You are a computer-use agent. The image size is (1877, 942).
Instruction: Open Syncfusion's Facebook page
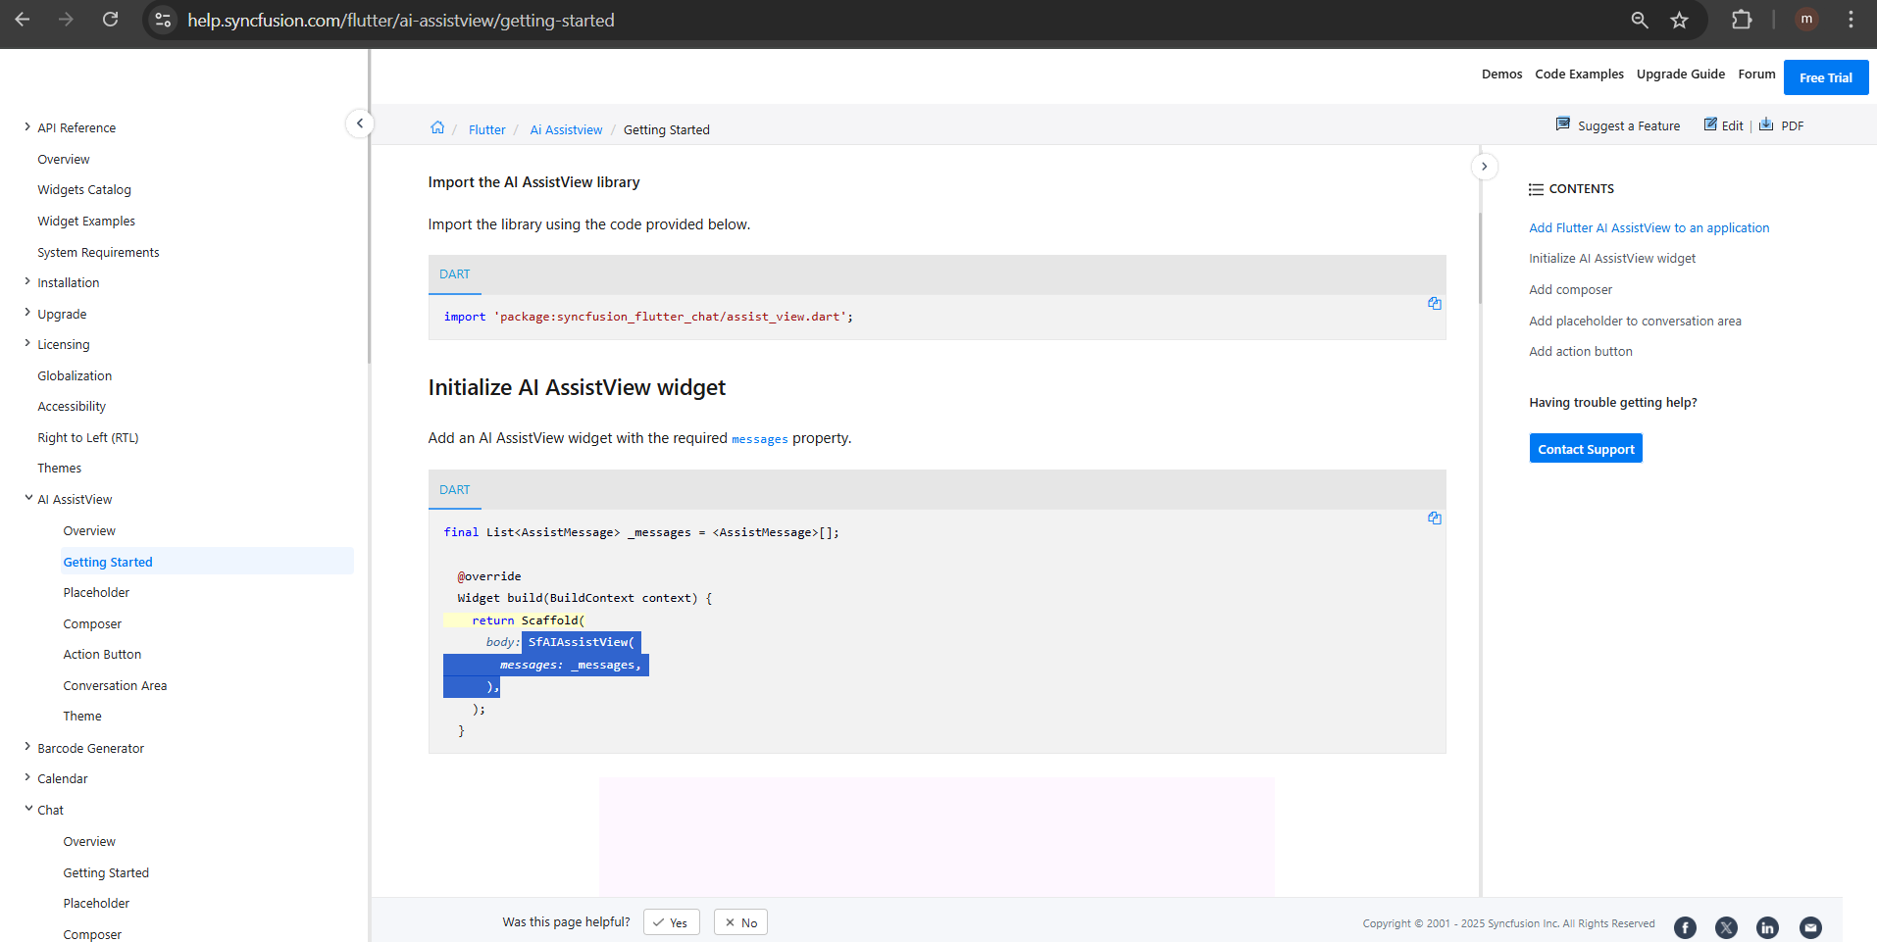click(1685, 927)
